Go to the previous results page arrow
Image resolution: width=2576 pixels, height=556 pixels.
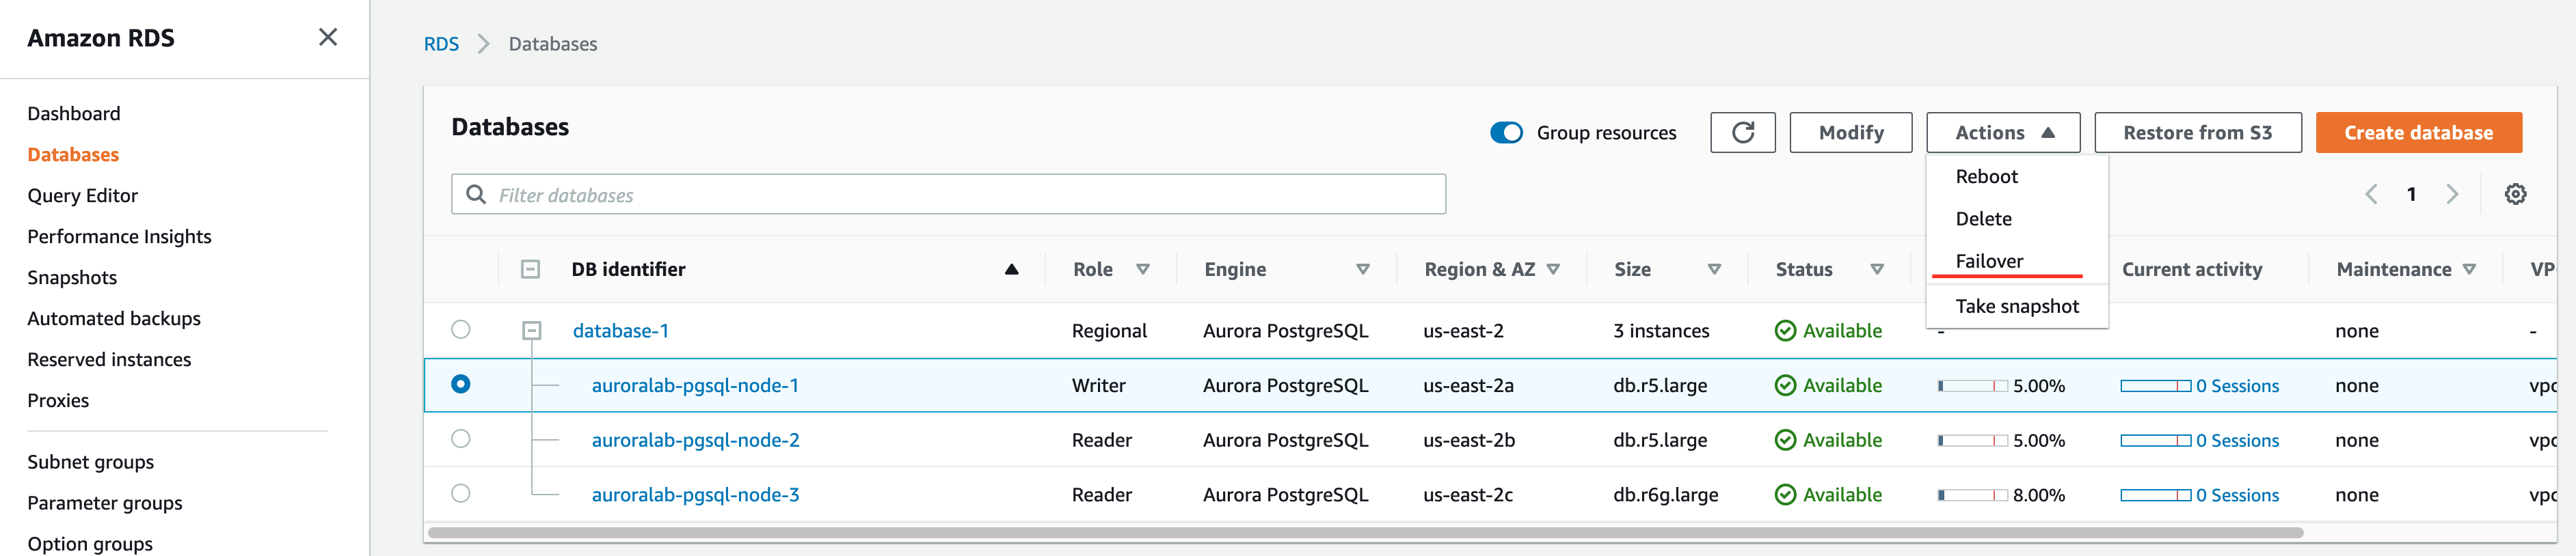(2371, 195)
